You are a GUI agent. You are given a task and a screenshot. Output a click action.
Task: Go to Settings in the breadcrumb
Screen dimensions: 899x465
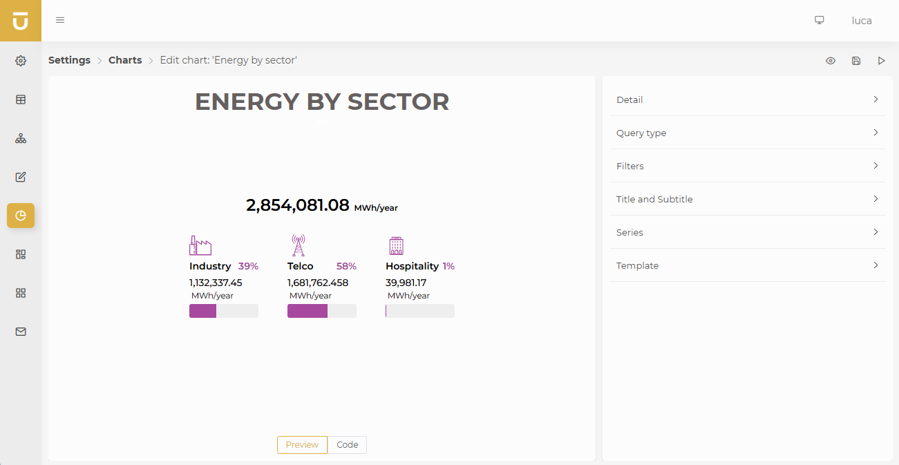pos(69,60)
